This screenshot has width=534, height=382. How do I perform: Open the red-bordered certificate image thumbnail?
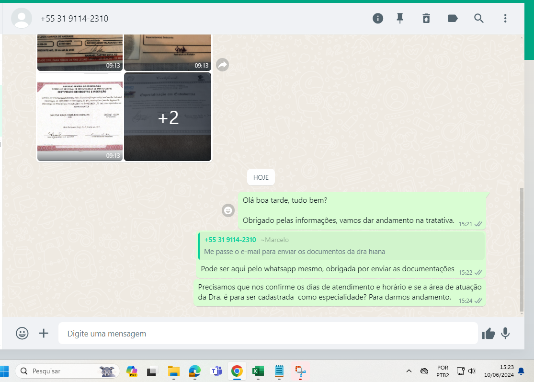(x=80, y=117)
